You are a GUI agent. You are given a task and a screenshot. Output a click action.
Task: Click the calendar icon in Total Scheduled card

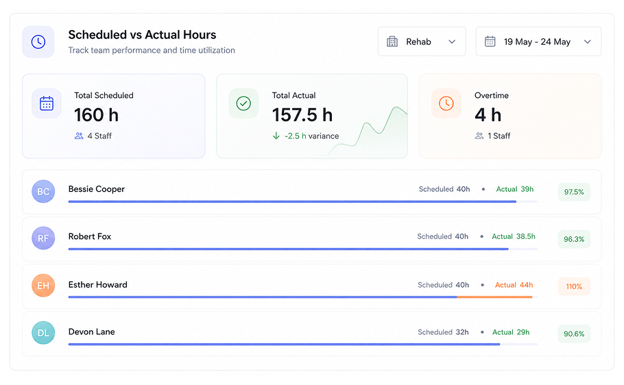click(47, 103)
